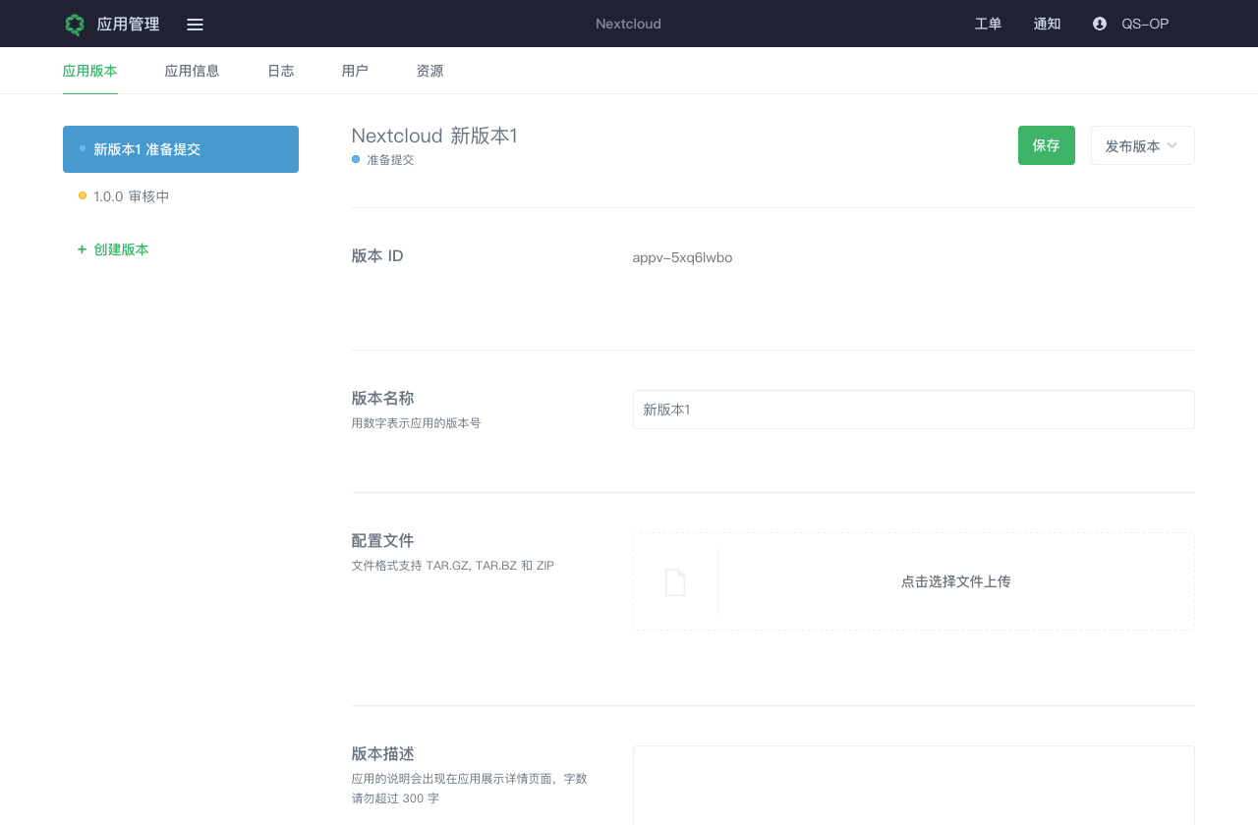Select version 1.0.0 审核中
Viewport: 1258px width, 825px height.
pyautogui.click(x=131, y=196)
